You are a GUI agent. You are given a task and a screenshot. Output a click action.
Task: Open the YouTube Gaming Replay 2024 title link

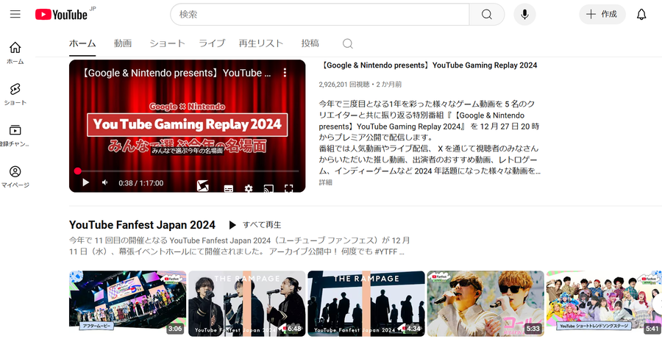(x=428, y=65)
